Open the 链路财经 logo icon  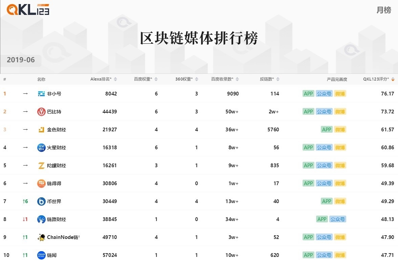click(x=41, y=219)
